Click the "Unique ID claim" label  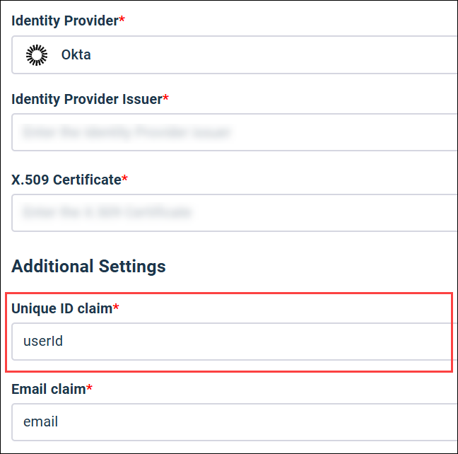pyautogui.click(x=61, y=308)
